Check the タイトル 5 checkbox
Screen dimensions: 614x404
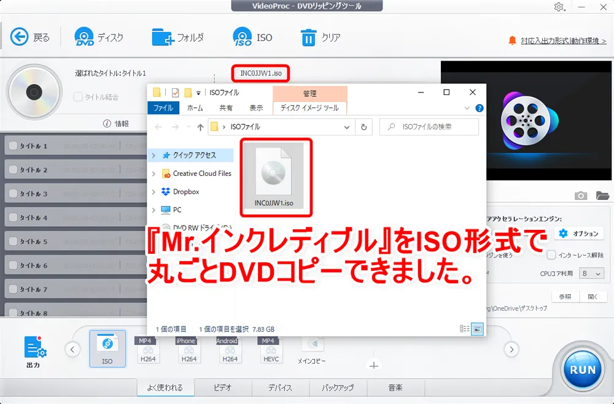[x=14, y=241]
